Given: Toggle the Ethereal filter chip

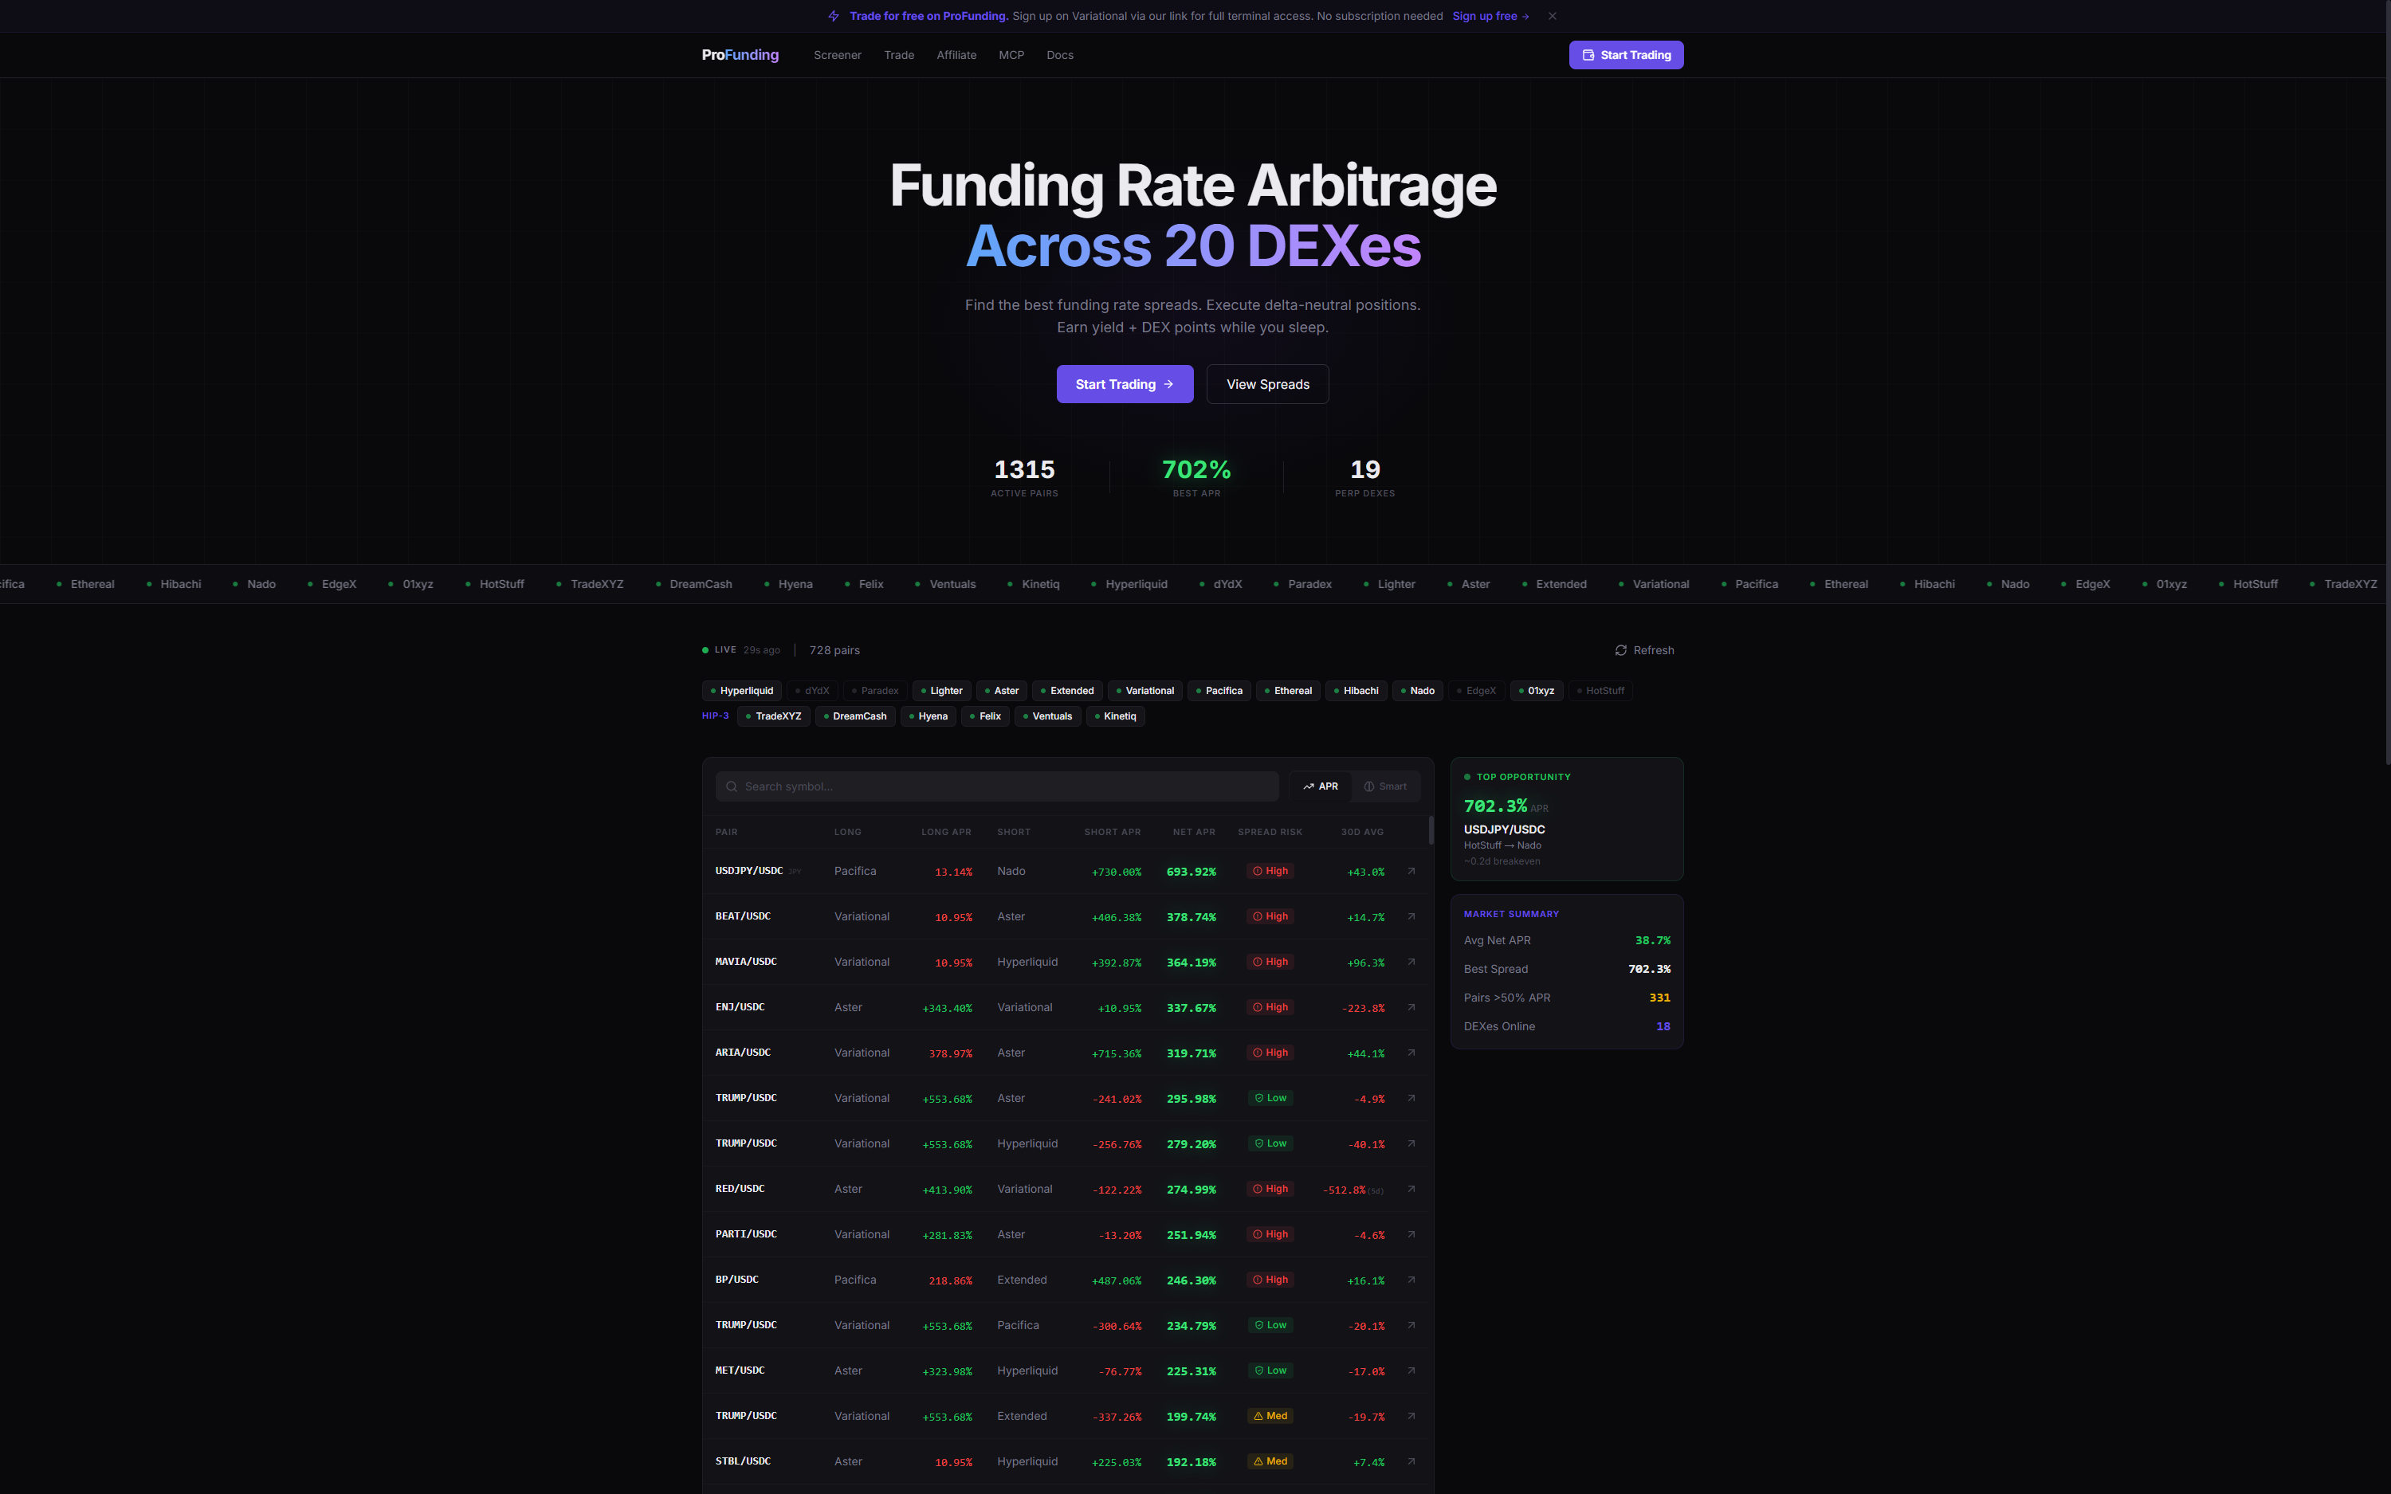Looking at the screenshot, I should (x=1287, y=691).
